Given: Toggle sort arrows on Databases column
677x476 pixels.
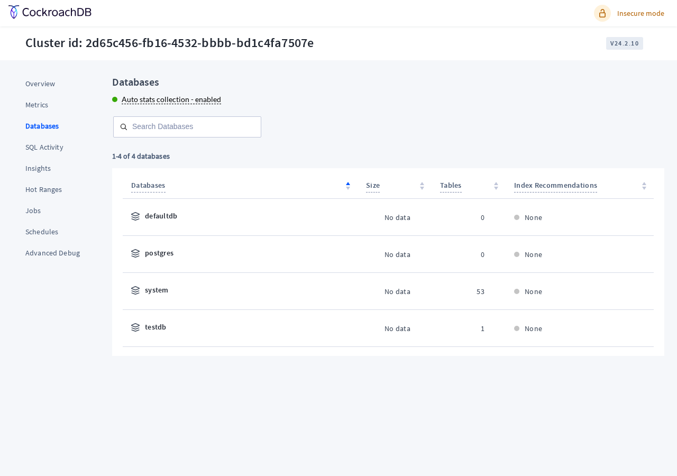Looking at the screenshot, I should click(x=348, y=186).
